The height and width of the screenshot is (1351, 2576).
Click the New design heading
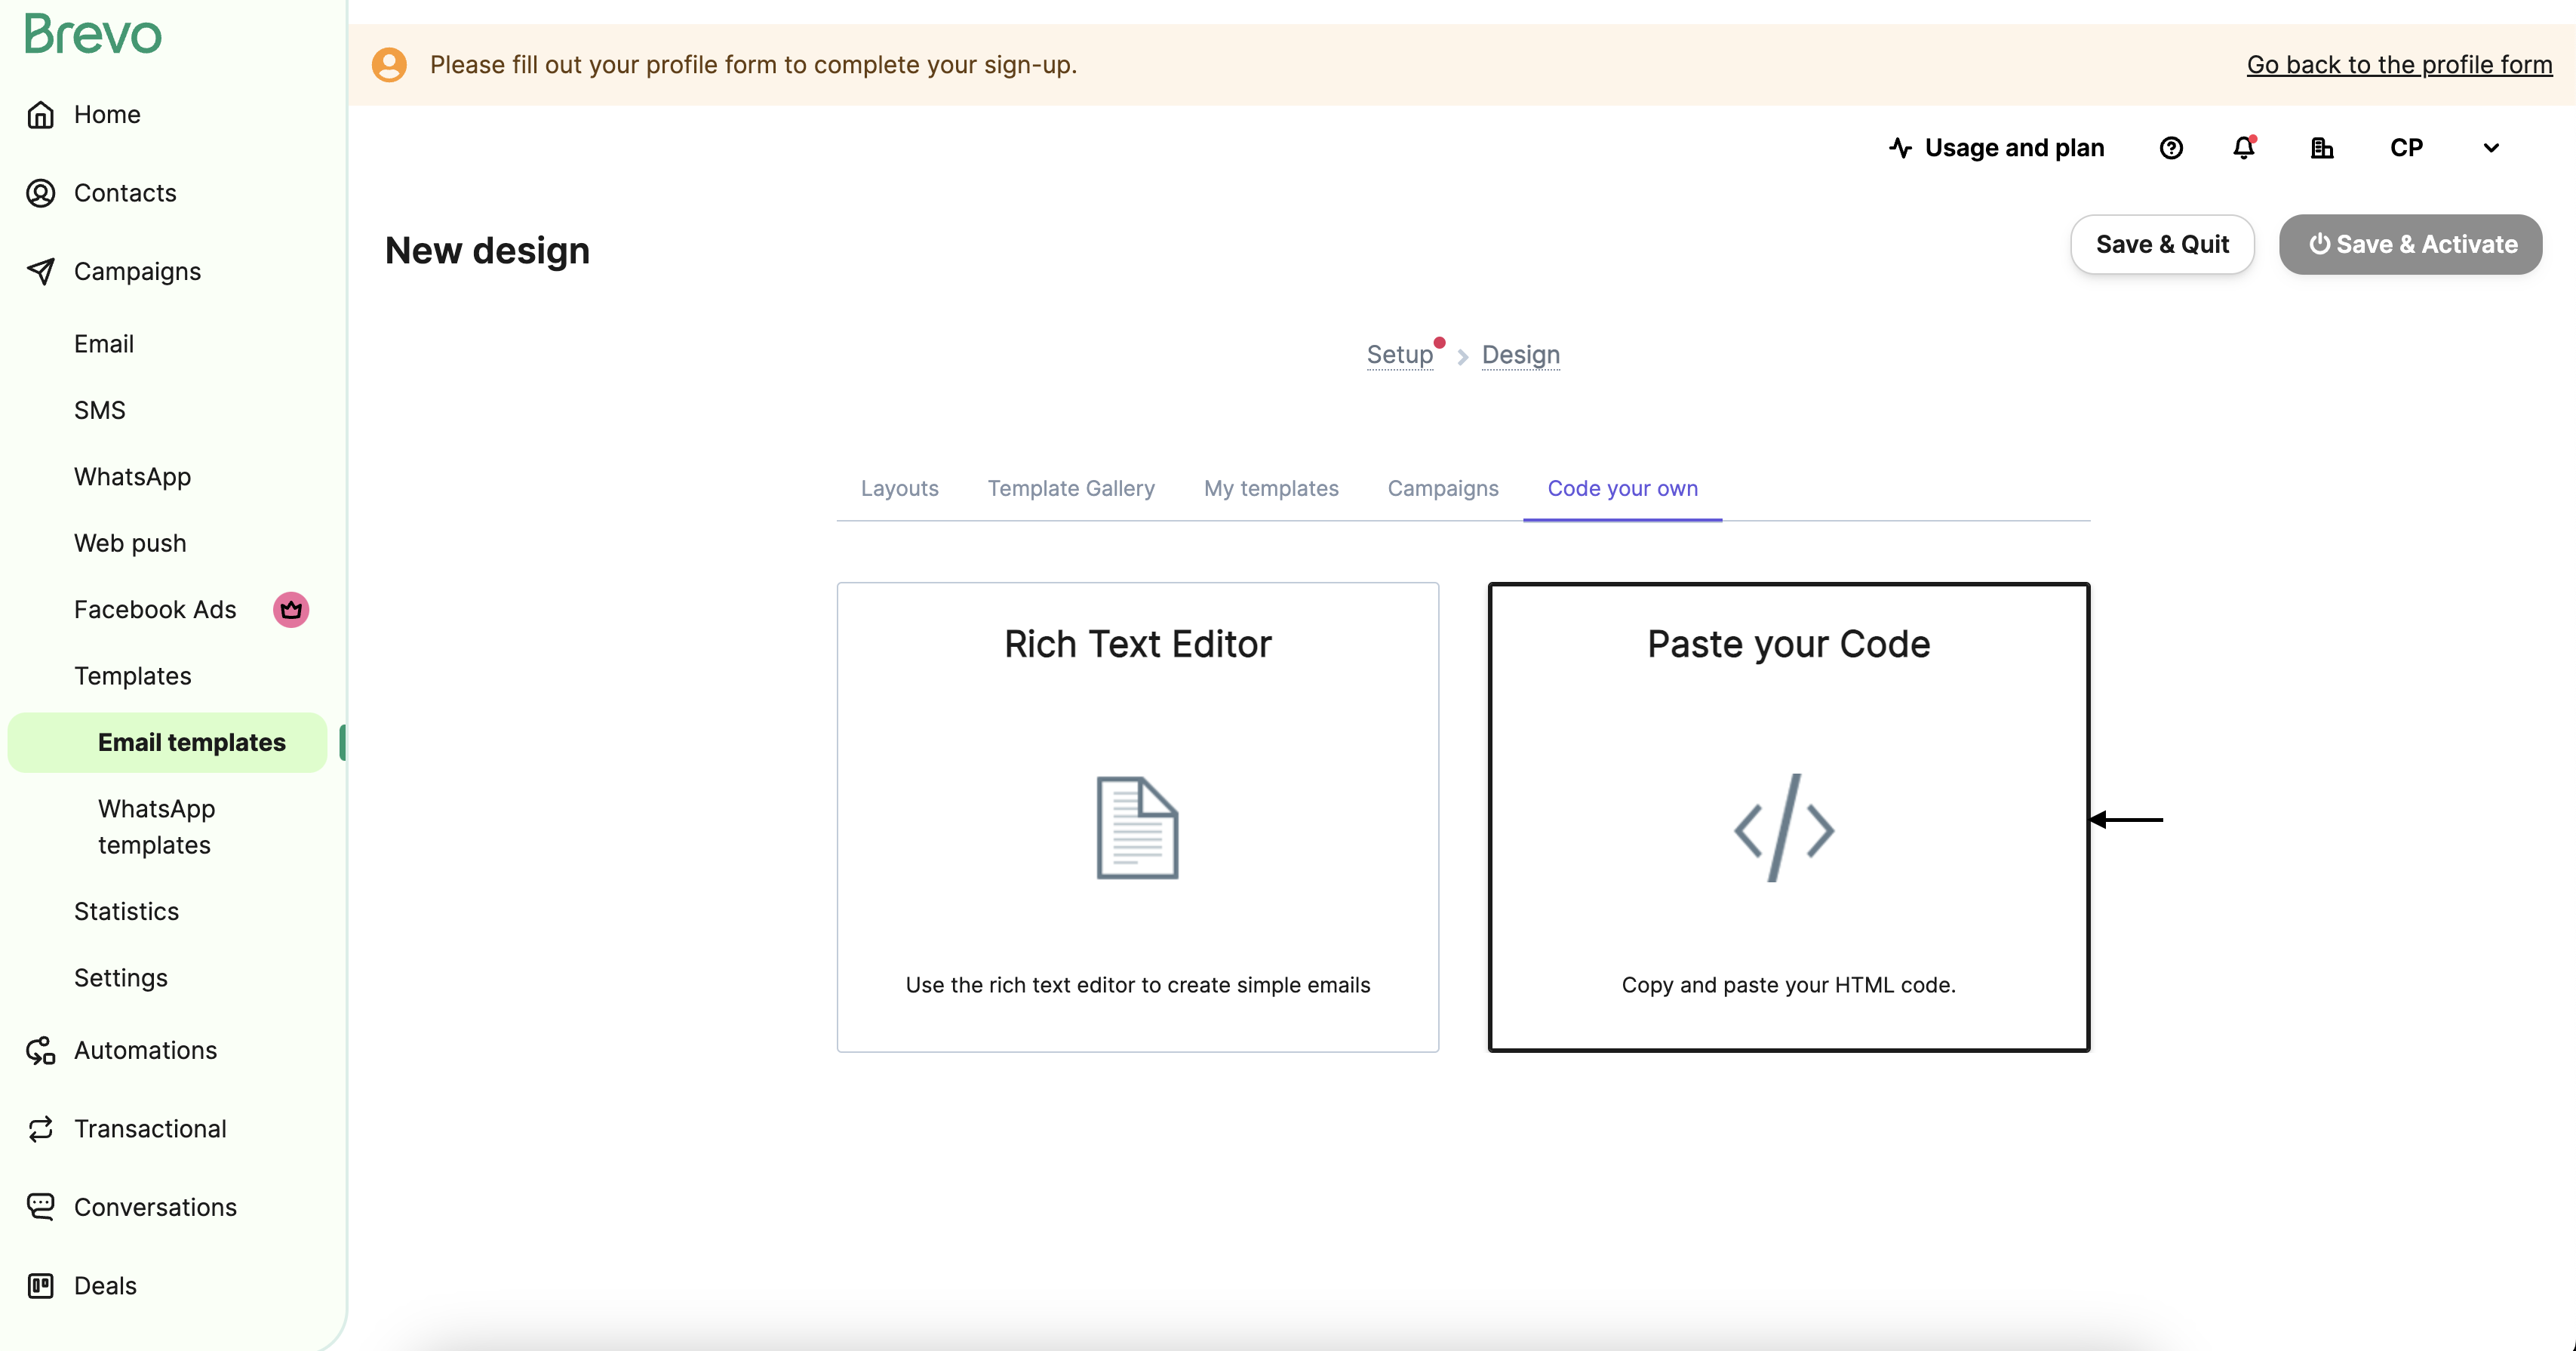pyautogui.click(x=487, y=250)
